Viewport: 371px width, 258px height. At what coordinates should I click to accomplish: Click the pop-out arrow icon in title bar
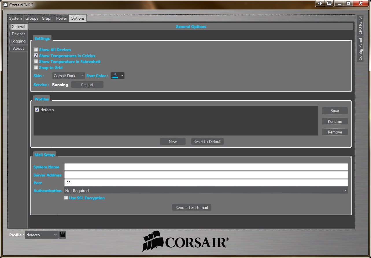point(329,3)
